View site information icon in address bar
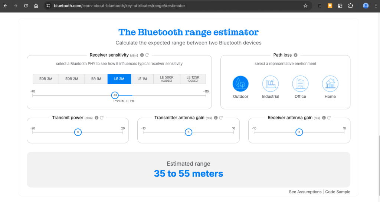The width and height of the screenshot is (380, 202). 48,6
